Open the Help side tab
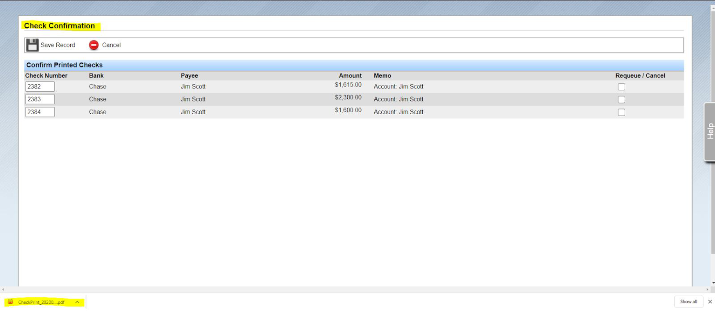Screen dimensions: 715x311 710,131
